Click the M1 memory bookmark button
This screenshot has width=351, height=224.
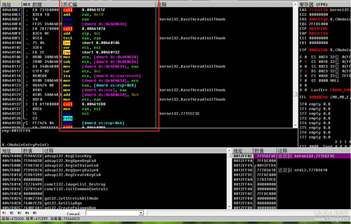(x=4, y=213)
